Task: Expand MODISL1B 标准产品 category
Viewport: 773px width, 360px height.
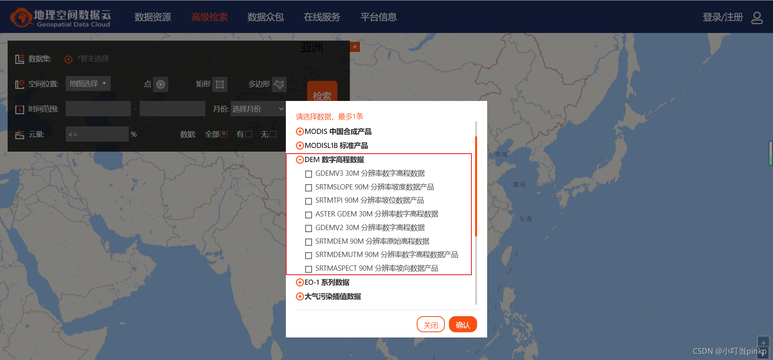Action: click(300, 146)
